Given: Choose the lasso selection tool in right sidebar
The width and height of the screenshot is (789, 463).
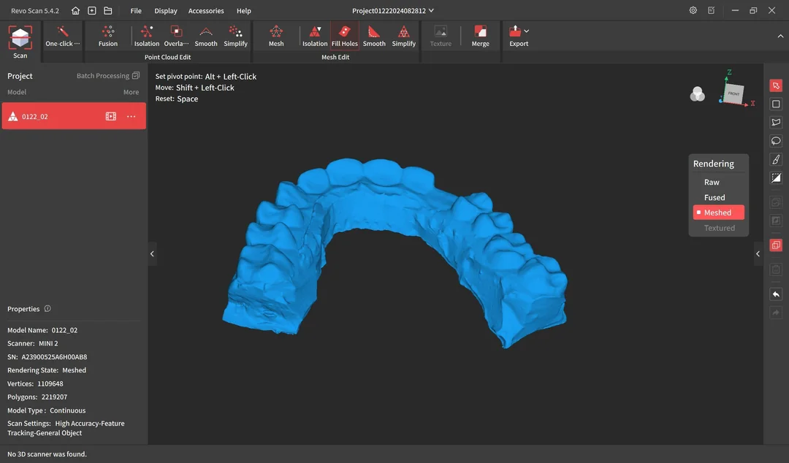Looking at the screenshot, I should coord(776,141).
